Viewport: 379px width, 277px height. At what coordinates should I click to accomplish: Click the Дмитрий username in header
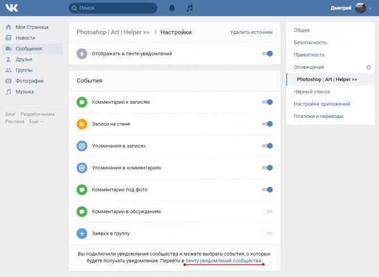[341, 8]
